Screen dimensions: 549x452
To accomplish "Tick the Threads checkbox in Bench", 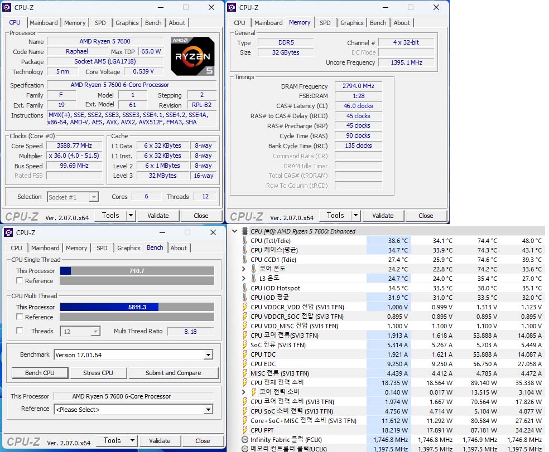I will tap(20, 331).
